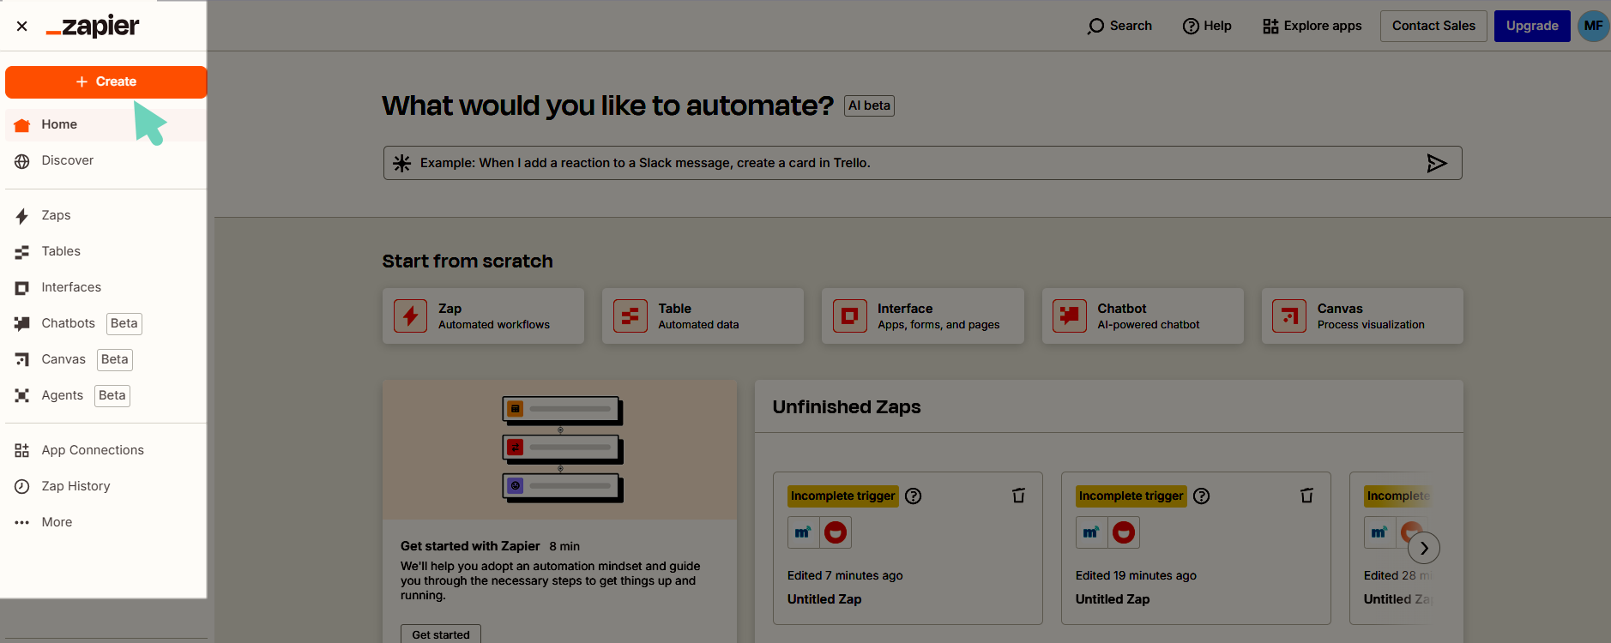Click the orange Create button
This screenshot has height=643, width=1611.
coord(106,81)
